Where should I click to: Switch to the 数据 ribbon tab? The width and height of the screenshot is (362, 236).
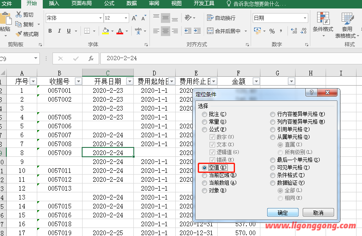132,3
